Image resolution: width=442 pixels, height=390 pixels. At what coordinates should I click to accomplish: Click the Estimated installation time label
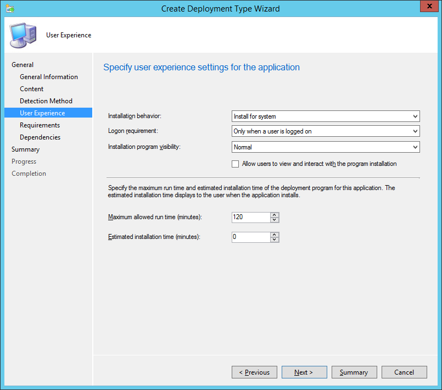click(x=154, y=237)
